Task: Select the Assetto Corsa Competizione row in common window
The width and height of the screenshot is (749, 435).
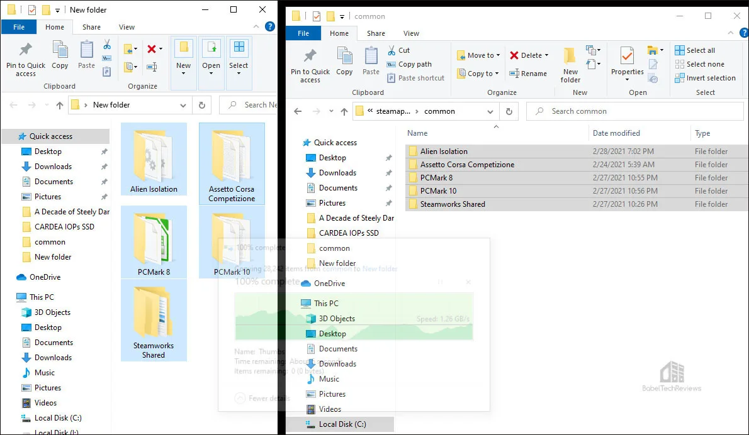Action: click(577, 165)
